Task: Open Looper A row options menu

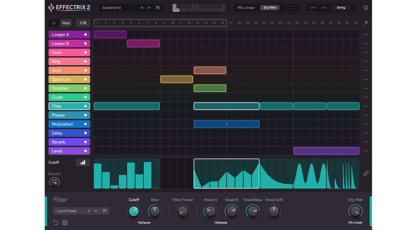Action: pyautogui.click(x=366, y=35)
